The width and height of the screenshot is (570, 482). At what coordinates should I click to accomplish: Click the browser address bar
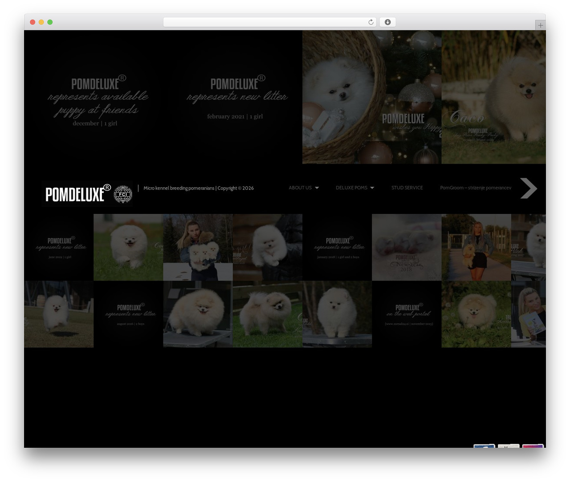pos(269,22)
